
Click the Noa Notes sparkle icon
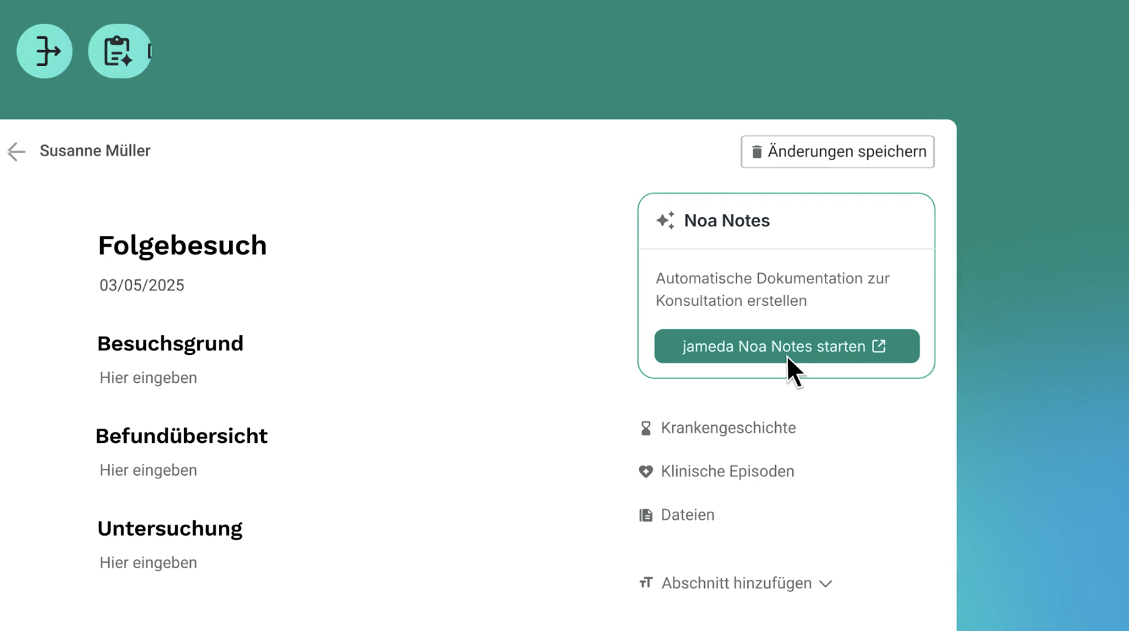coord(665,220)
